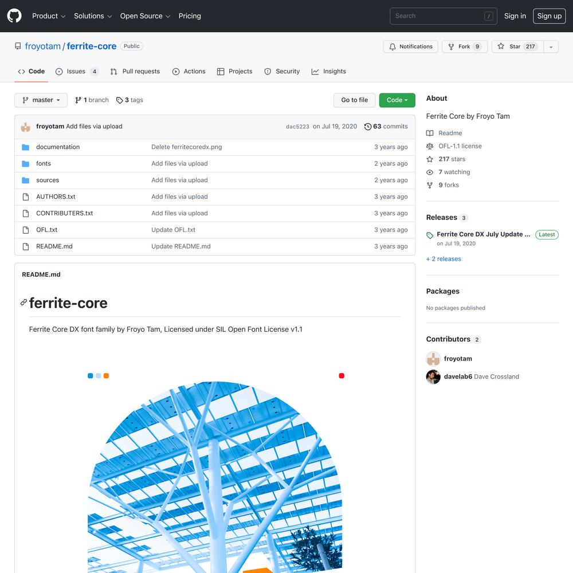
Task: Open the ferrite-core repository name link
Action: tap(91, 46)
